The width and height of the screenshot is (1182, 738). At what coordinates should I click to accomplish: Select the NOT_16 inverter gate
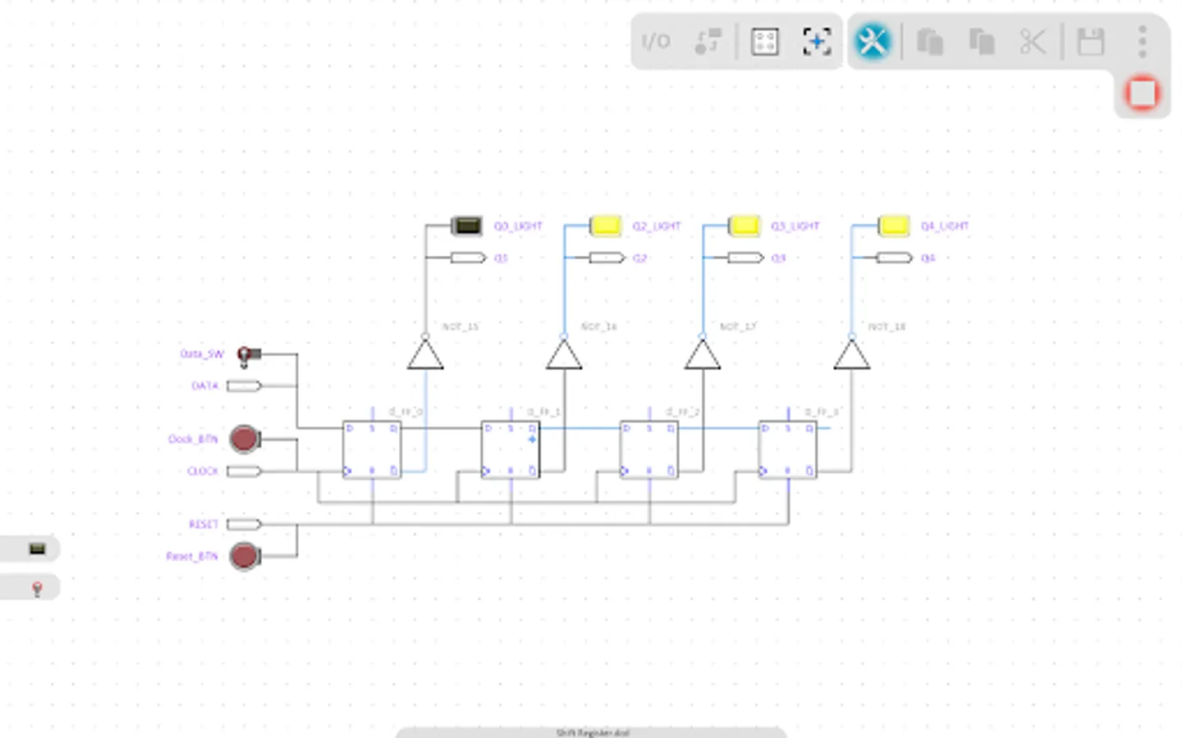tap(564, 353)
